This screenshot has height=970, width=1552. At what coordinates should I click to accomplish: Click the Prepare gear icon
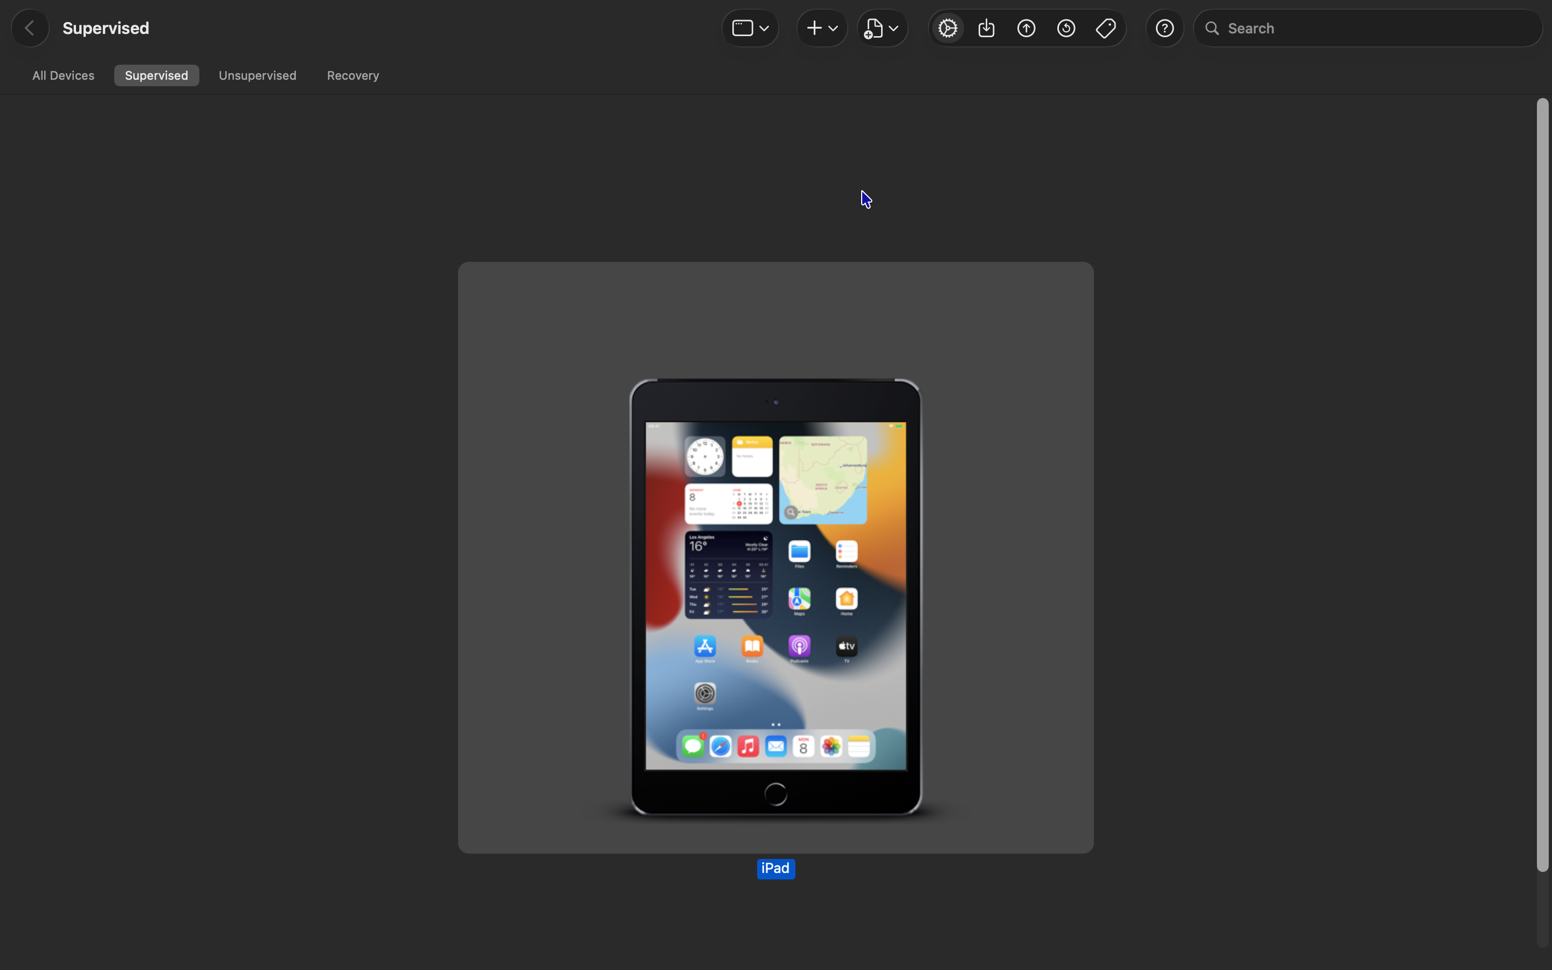coord(947,28)
